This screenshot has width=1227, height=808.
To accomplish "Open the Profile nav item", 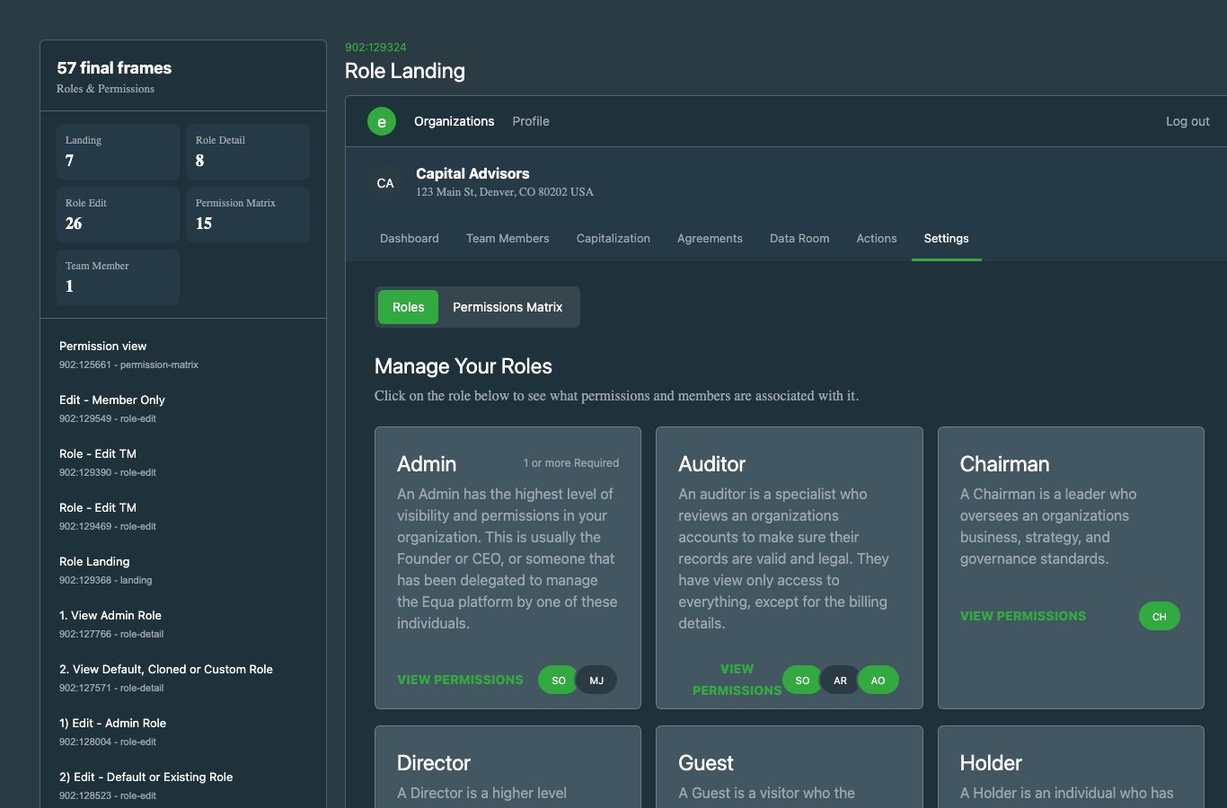I will coord(531,121).
